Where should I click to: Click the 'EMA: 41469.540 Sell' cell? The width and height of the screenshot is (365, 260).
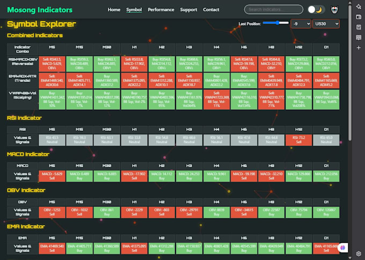(x=52, y=248)
